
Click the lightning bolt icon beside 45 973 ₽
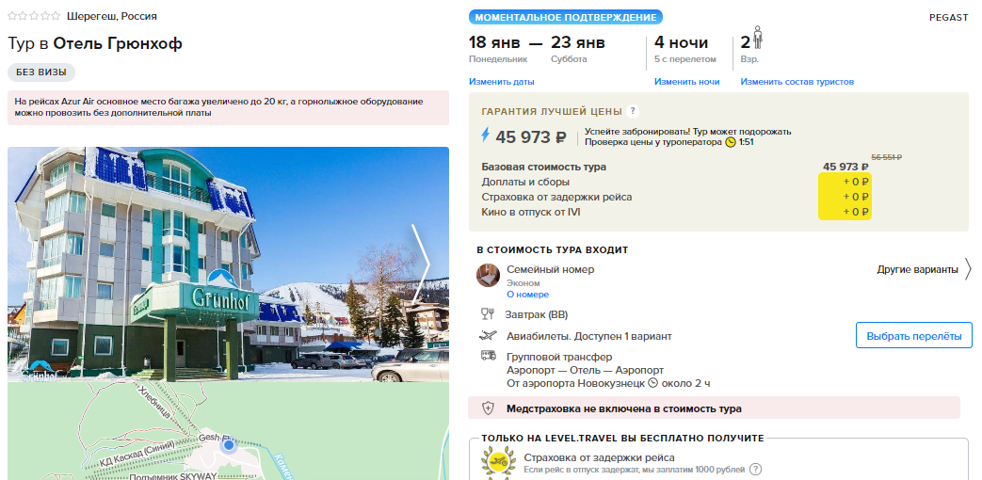click(x=485, y=136)
